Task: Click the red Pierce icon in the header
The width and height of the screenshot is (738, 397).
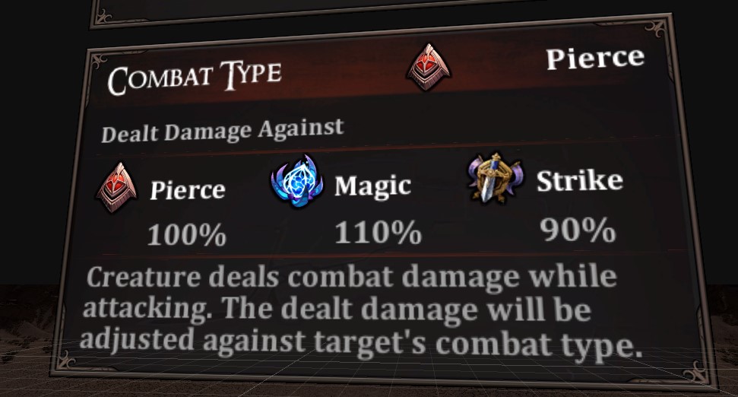Action: pos(429,68)
